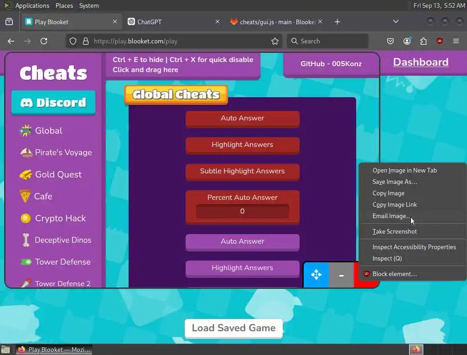Open the System menu
Image resolution: width=467 pixels, height=355 pixels.
point(89,5)
